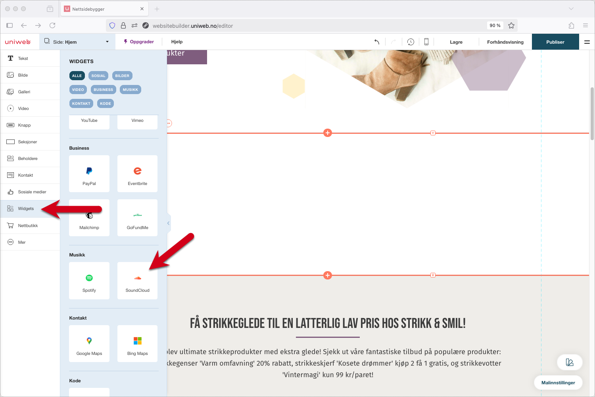Add the Vimeo widget

click(138, 122)
